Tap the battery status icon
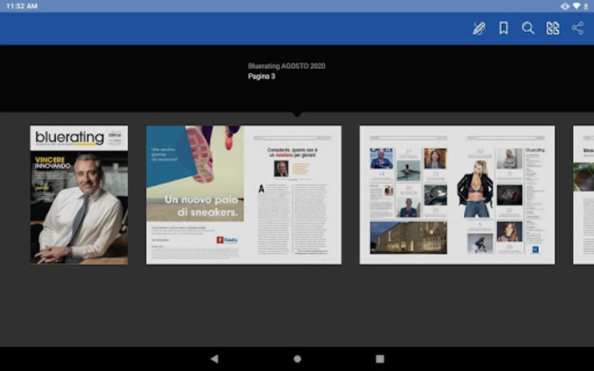594x371 pixels. [586, 6]
